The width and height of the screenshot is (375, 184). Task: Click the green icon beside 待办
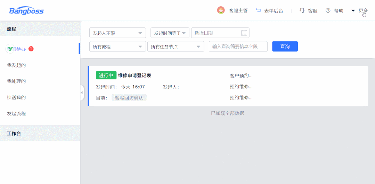coord(10,49)
